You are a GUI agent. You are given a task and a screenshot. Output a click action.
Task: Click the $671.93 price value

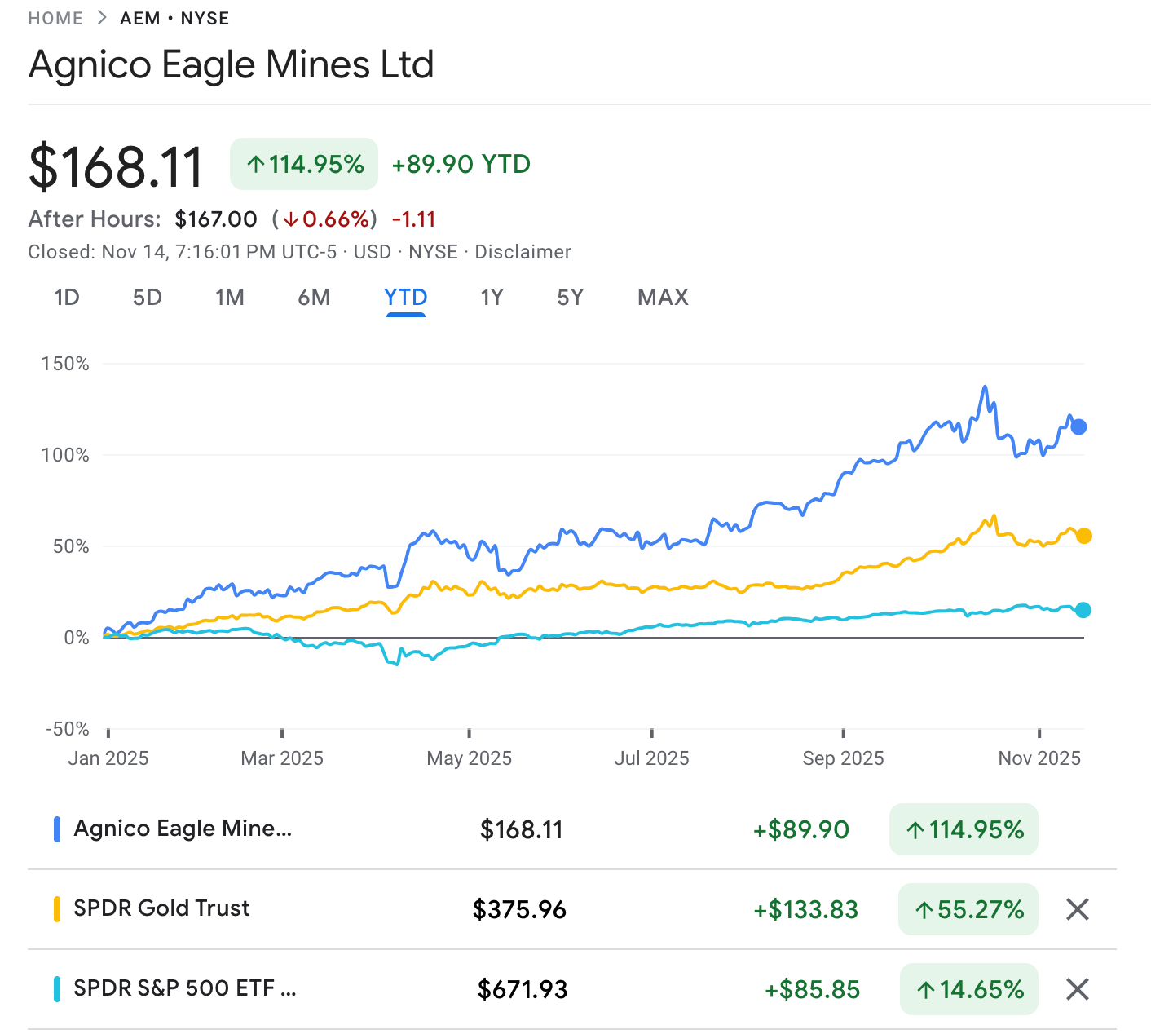(523, 989)
